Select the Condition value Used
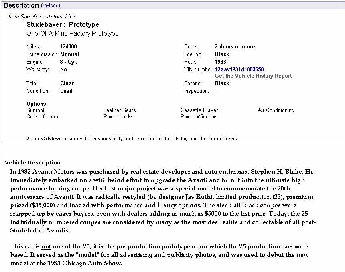Viewport: 345px width, 272px height. pos(66,91)
